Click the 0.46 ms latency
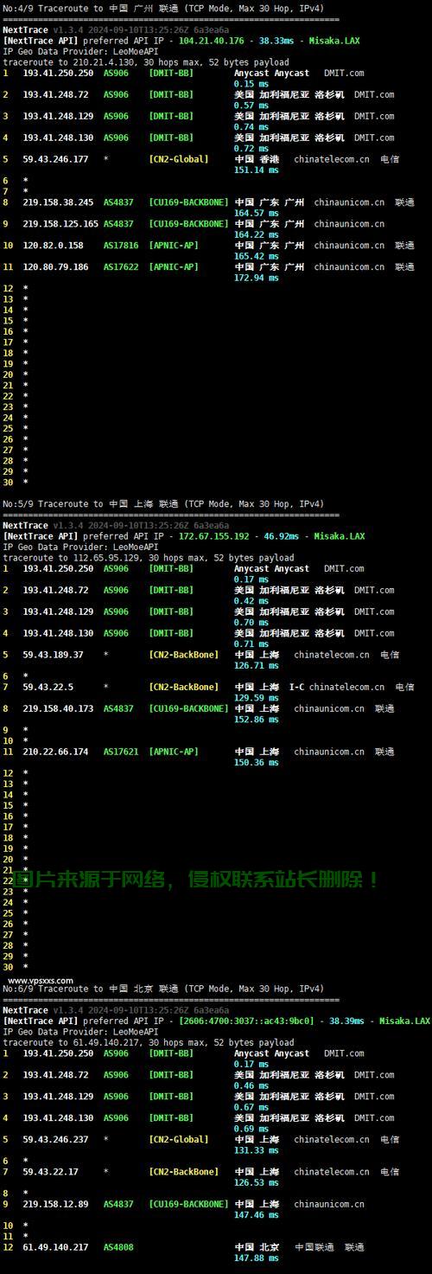 click(x=251, y=1085)
